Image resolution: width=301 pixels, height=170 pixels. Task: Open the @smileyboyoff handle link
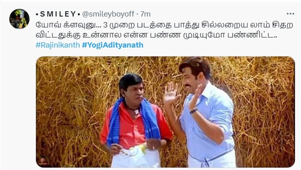[x=108, y=14]
